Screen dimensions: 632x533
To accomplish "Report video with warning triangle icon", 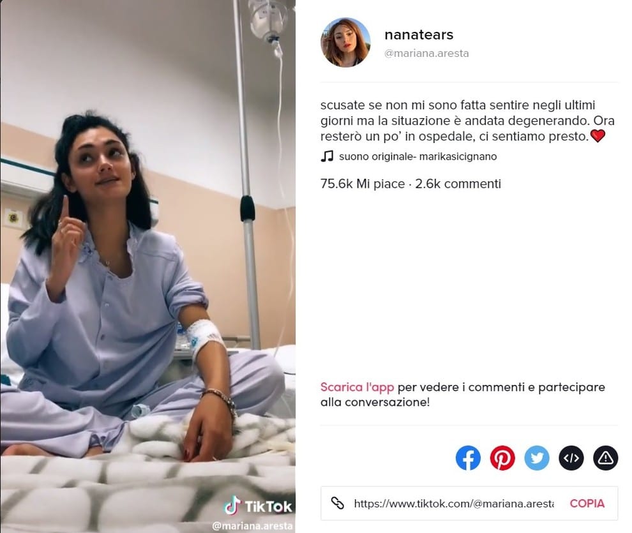I will click(605, 458).
